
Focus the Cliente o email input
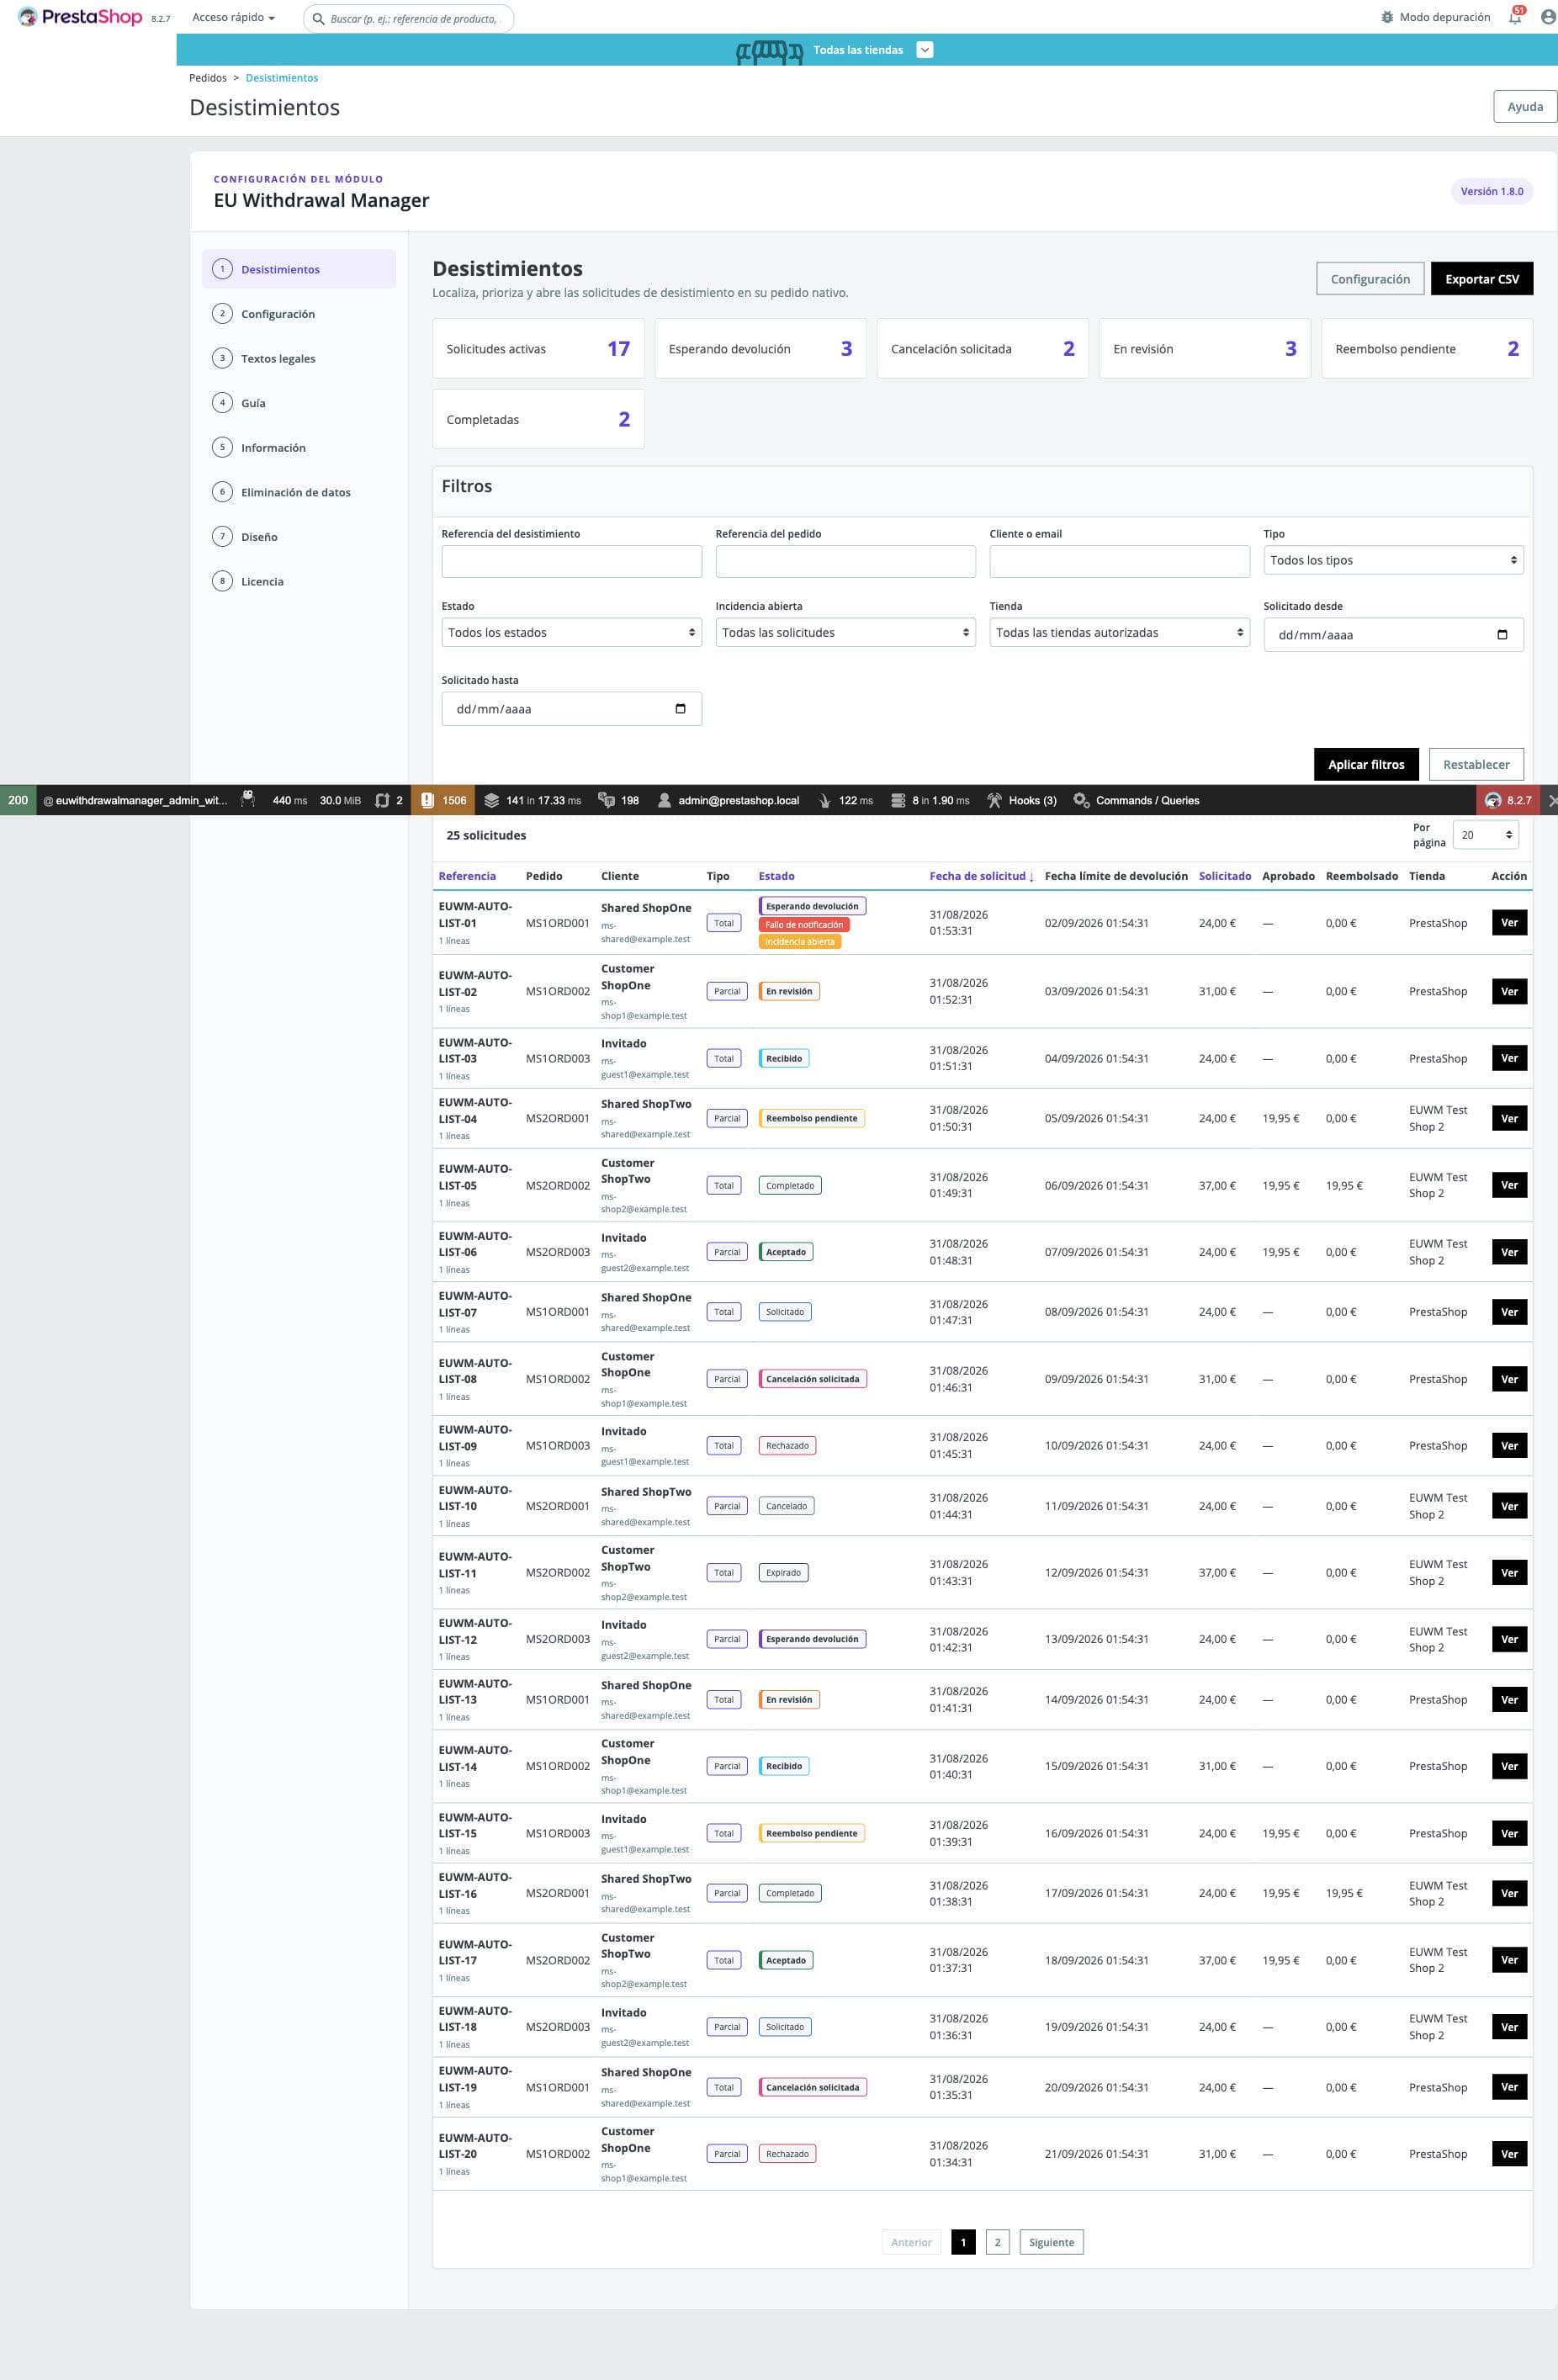click(x=1119, y=561)
